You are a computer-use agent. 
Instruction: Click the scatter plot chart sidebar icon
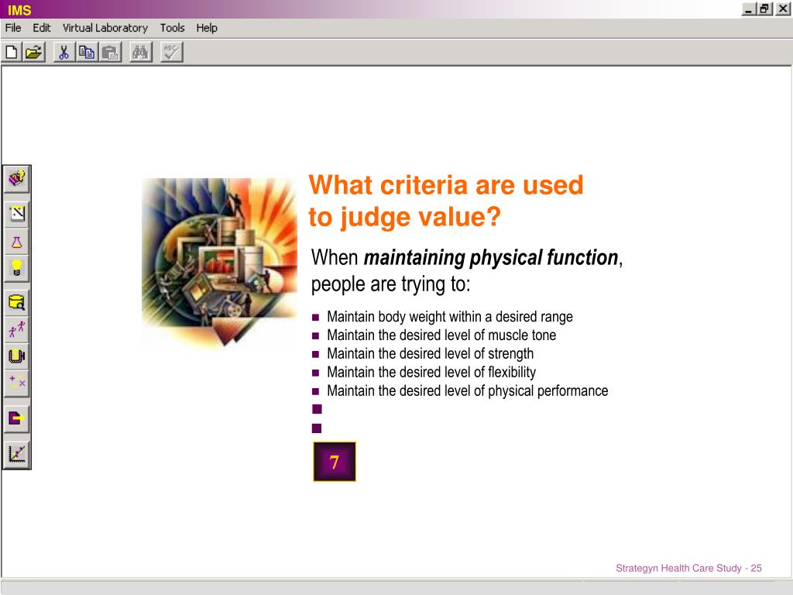click(x=16, y=454)
